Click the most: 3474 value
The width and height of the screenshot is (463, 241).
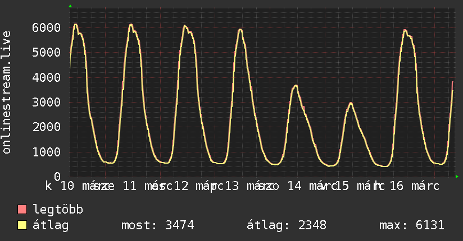pos(158,225)
